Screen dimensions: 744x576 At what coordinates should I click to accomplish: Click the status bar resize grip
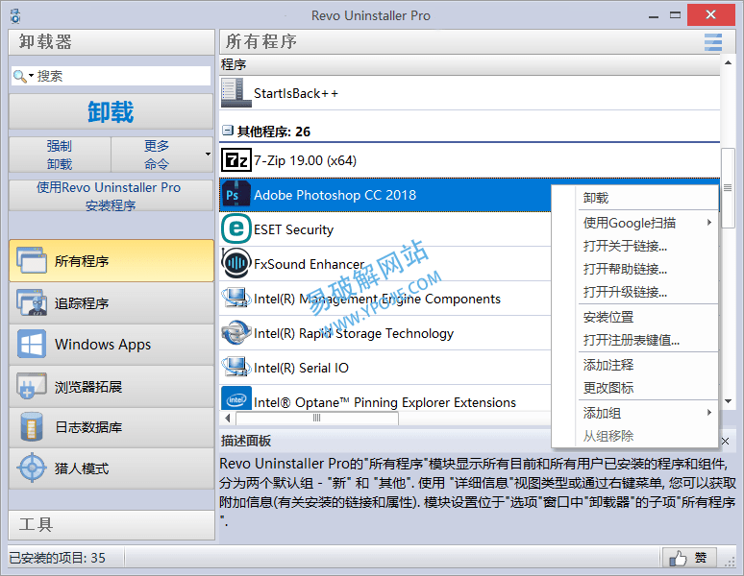pyautogui.click(x=730, y=562)
